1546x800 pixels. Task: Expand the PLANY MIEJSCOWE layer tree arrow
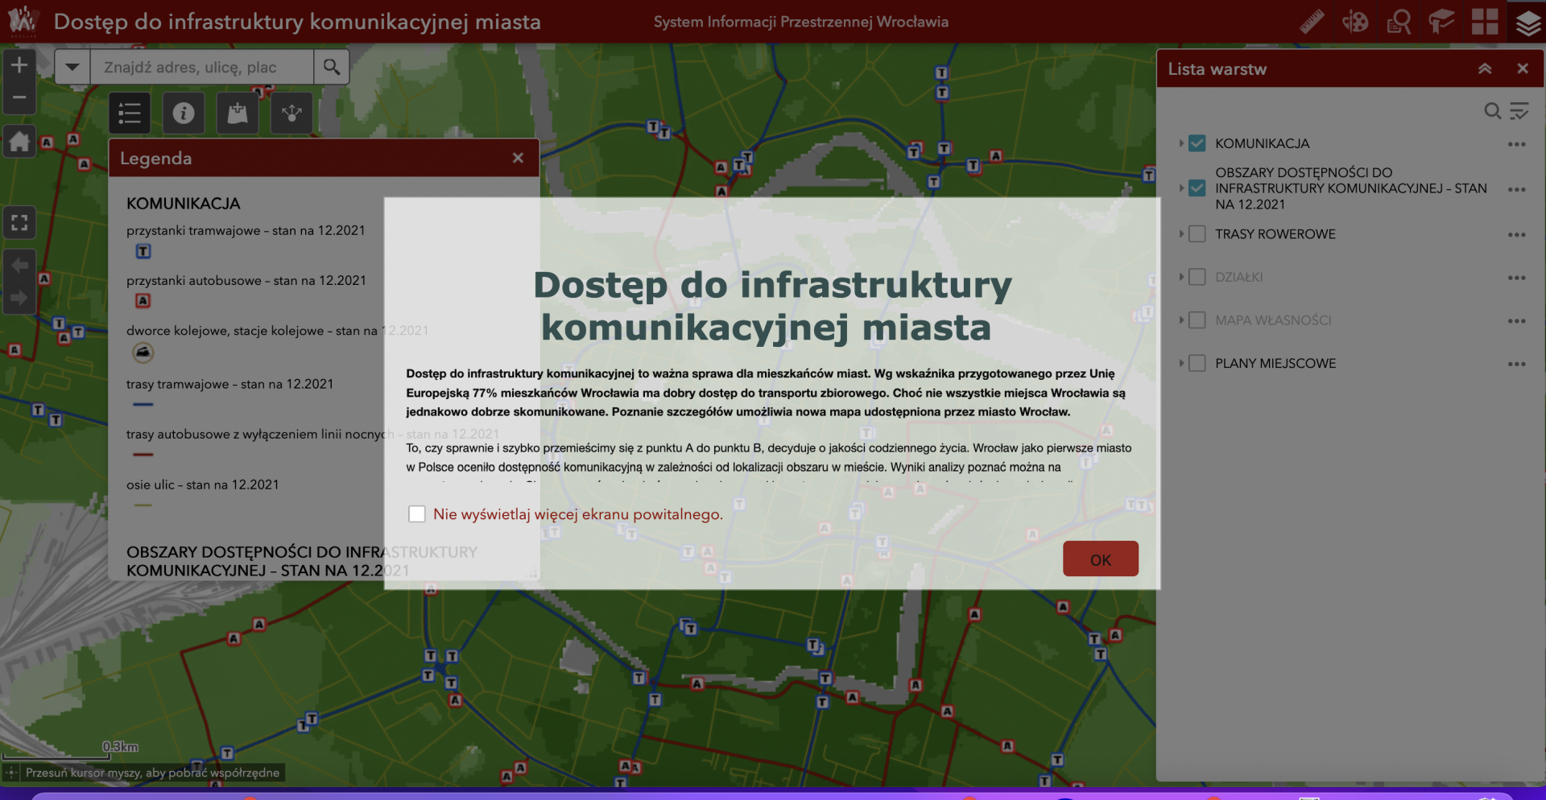(x=1181, y=364)
